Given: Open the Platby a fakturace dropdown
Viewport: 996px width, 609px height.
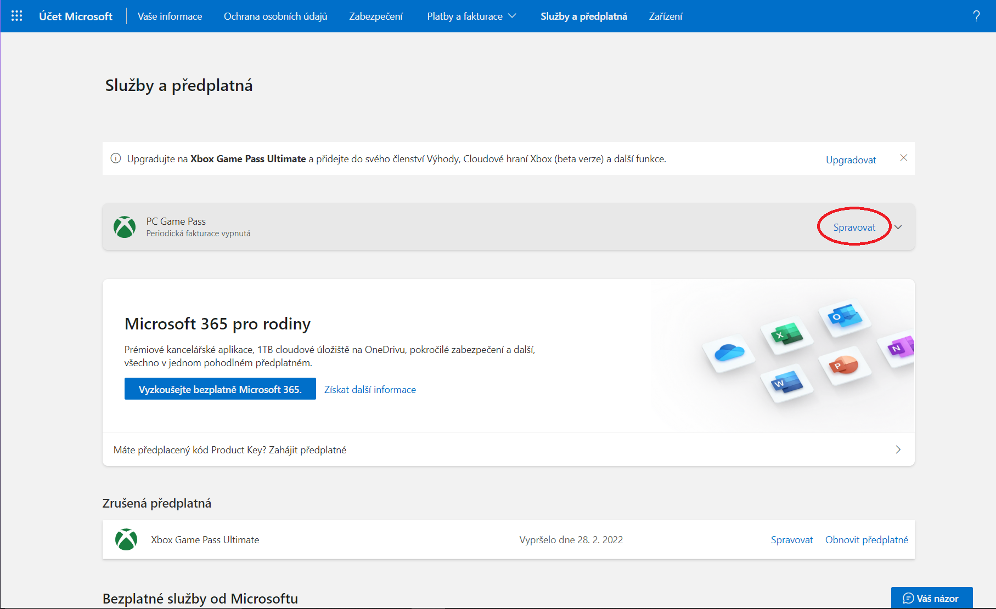Looking at the screenshot, I should 471,16.
